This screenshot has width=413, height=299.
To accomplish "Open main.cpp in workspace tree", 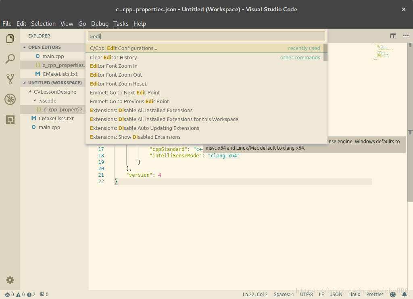I will pos(53,127).
